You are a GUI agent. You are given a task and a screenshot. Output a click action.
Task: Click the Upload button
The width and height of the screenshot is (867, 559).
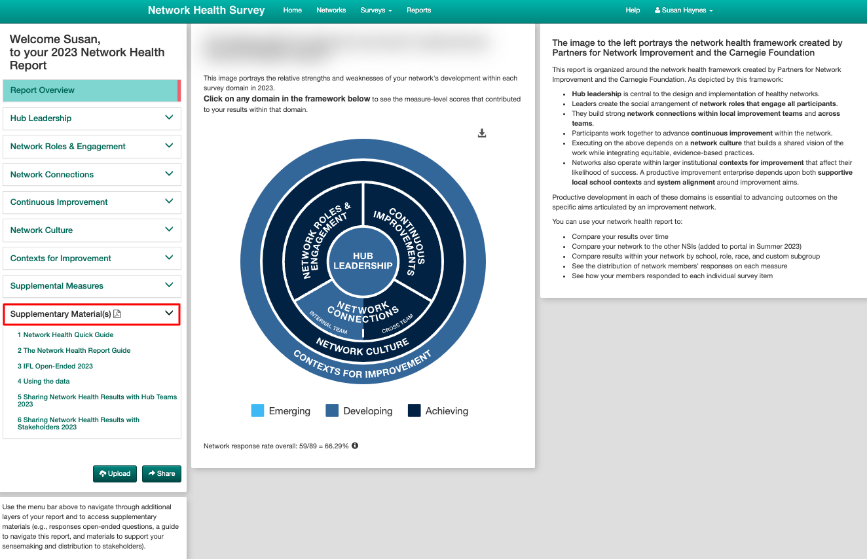click(115, 474)
